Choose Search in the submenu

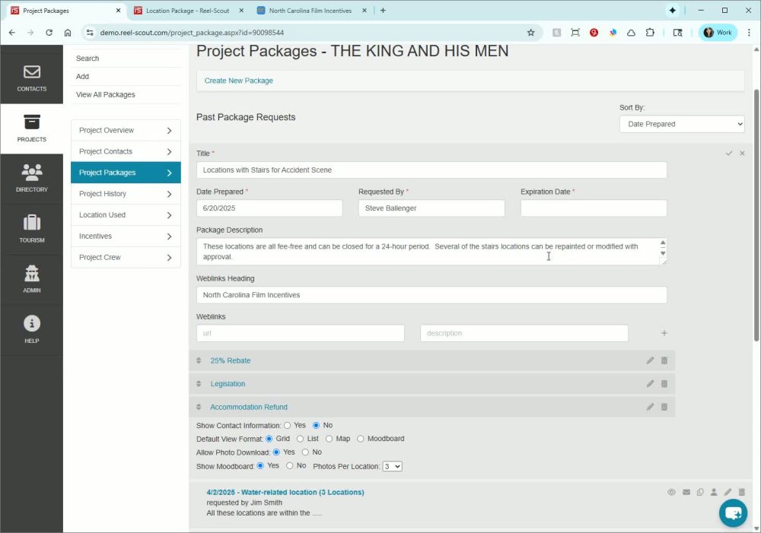[88, 59]
